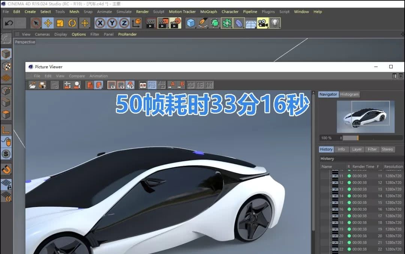Click the Make Editable icon in left sidebar
Viewport: 405px width, 254px height.
tap(6, 39)
